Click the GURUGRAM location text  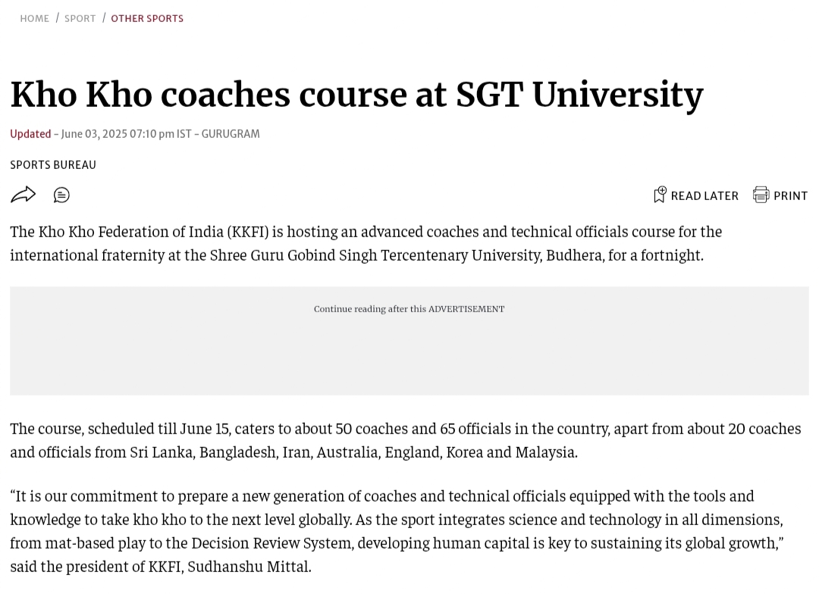(231, 134)
